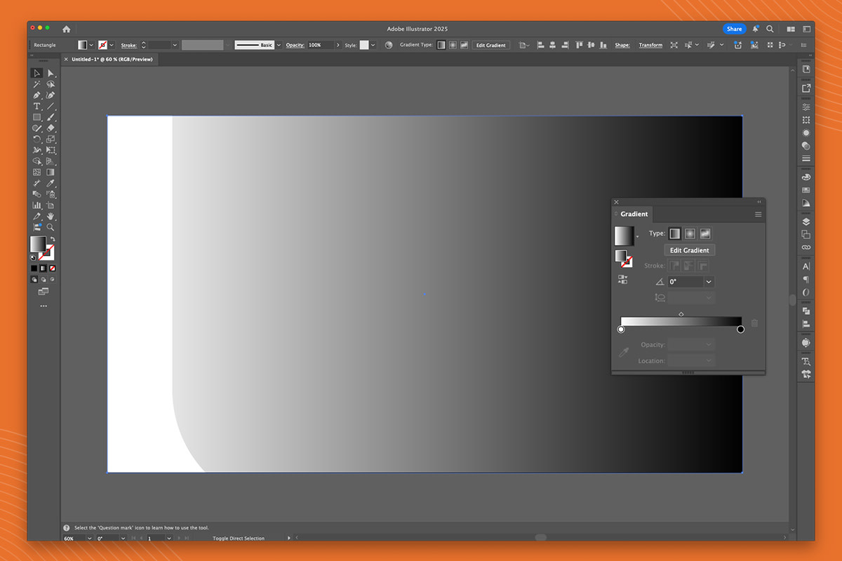Select the Magic Wand tool
The height and width of the screenshot is (561, 842).
[36, 84]
